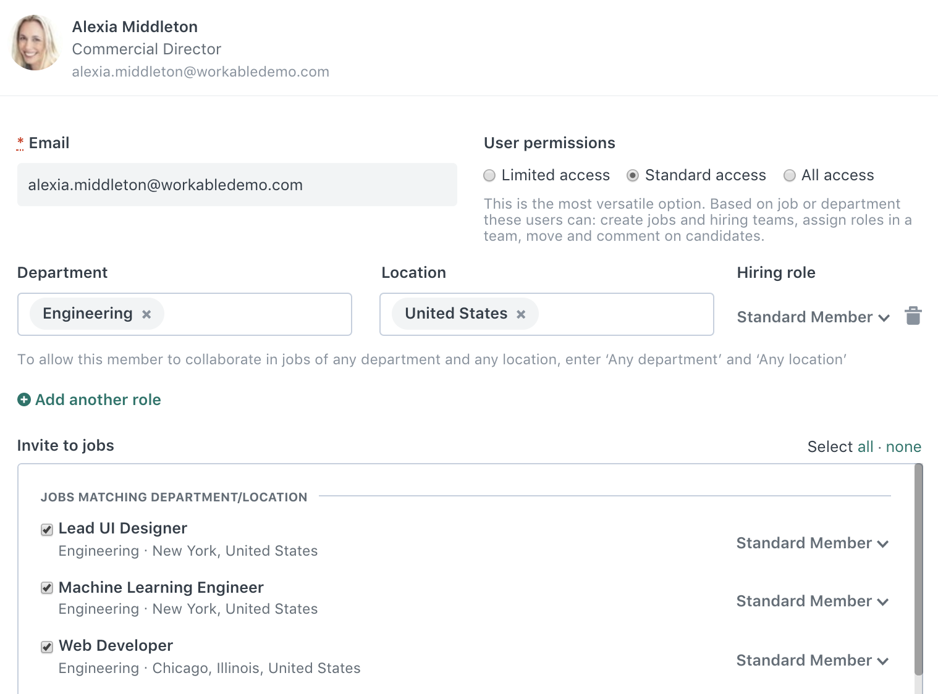Remove the United States location tag
The width and height of the screenshot is (938, 694).
(521, 314)
